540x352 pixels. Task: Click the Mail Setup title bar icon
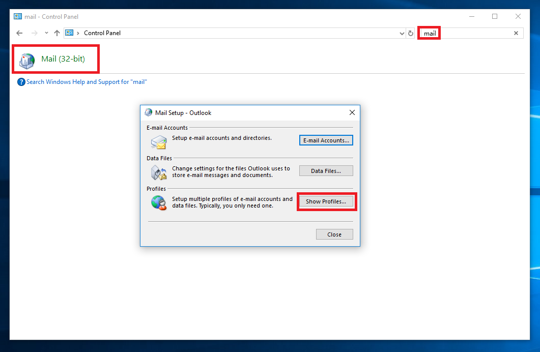[x=149, y=112]
